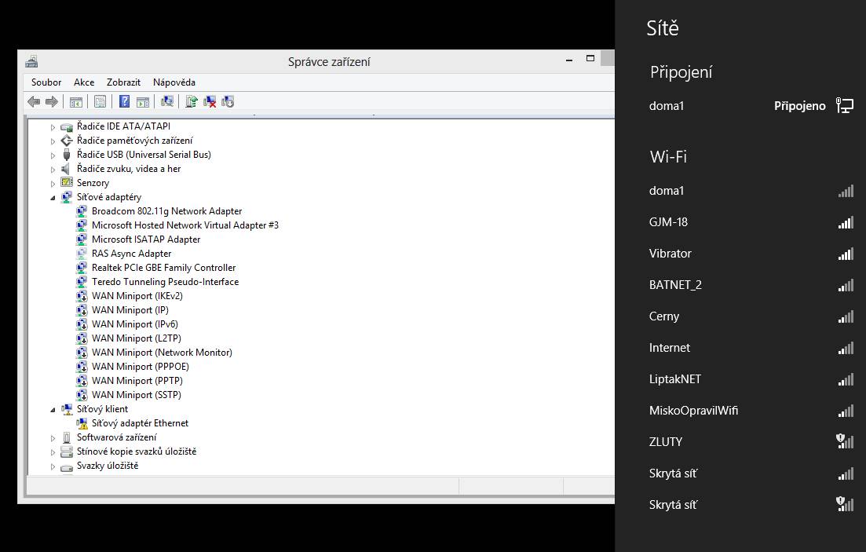Select WAN Miniport (Network Monitor)
Screen dimensions: 866x552
coord(162,353)
